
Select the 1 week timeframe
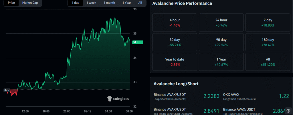(x=91, y=3)
